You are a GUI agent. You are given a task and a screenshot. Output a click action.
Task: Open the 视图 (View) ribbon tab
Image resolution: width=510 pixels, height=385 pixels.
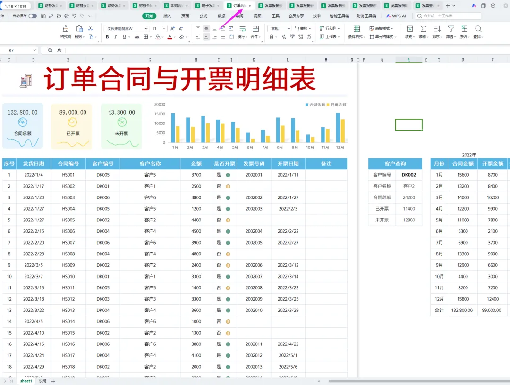[257, 16]
